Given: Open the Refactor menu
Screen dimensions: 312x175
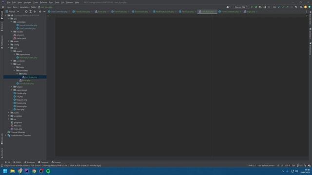Looking at the screenshot, I should [43, 2].
